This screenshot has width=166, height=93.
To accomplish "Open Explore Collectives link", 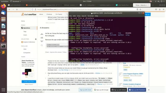I will (29, 42).
